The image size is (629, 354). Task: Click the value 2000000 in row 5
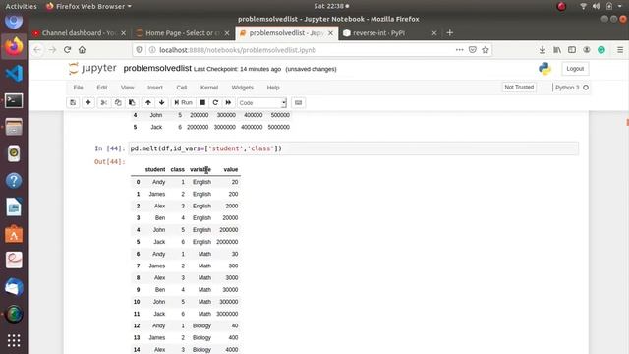coord(227,242)
